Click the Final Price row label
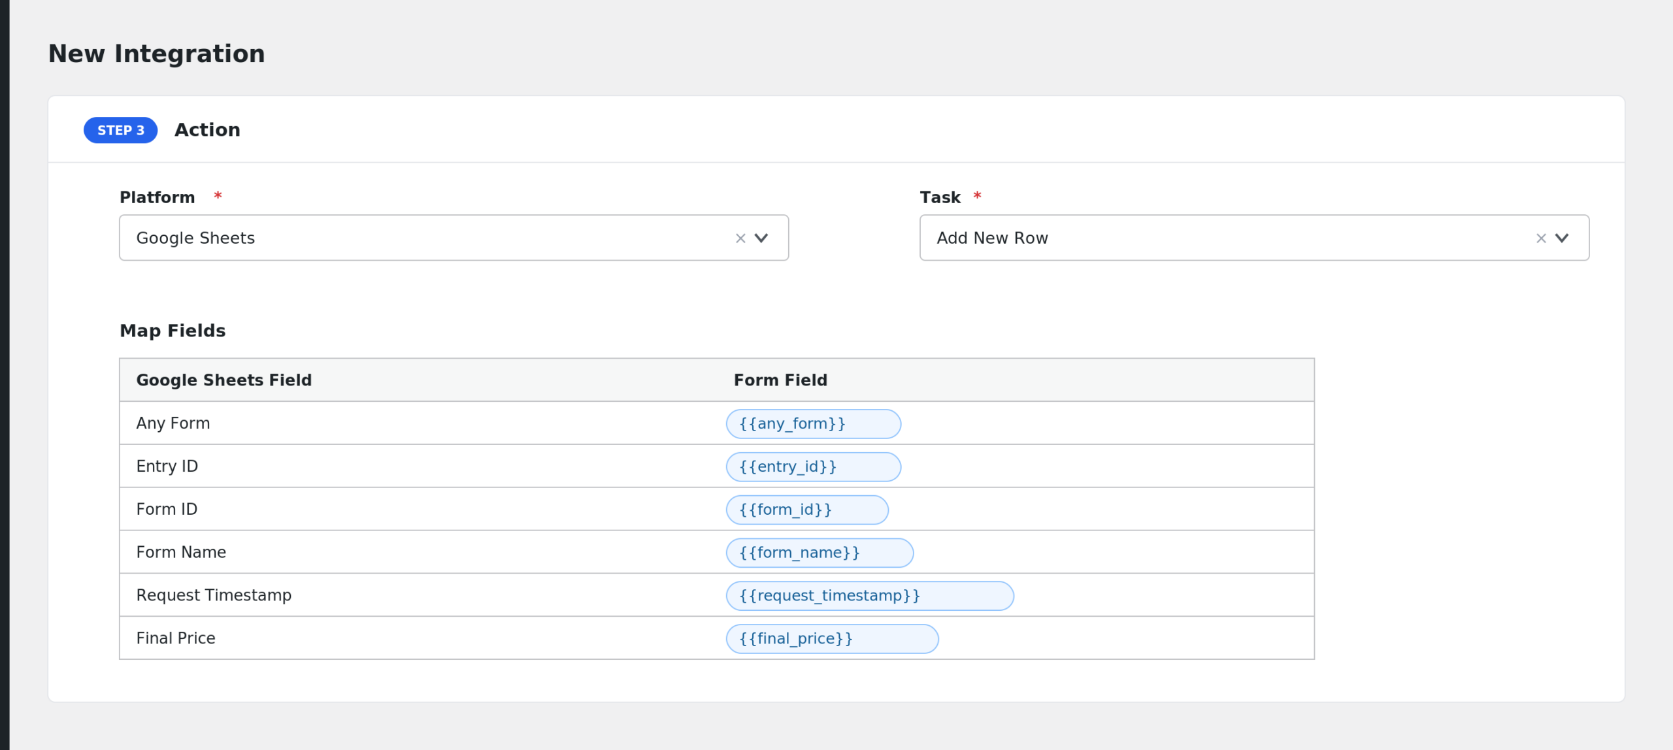 tap(176, 638)
